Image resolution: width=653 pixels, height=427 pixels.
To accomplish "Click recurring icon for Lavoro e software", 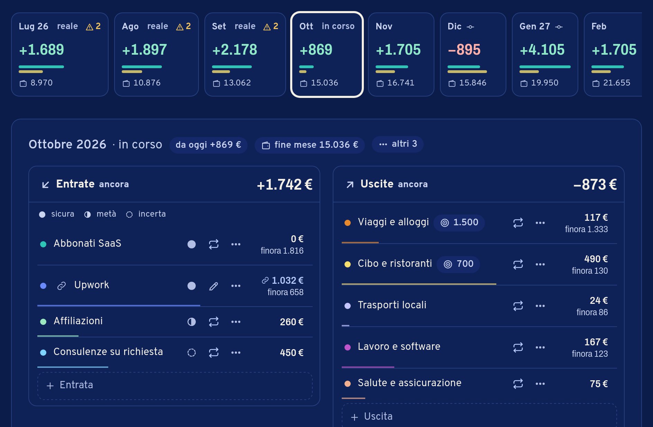I will pyautogui.click(x=518, y=347).
